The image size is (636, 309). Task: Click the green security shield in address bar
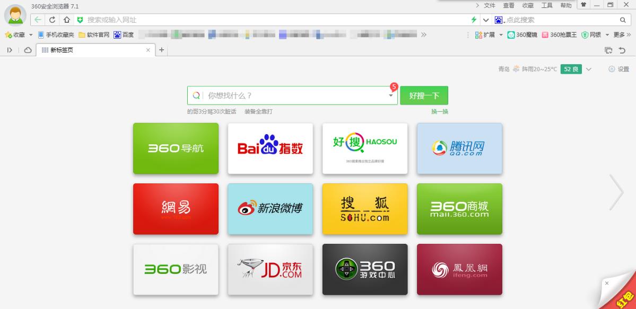(x=80, y=20)
